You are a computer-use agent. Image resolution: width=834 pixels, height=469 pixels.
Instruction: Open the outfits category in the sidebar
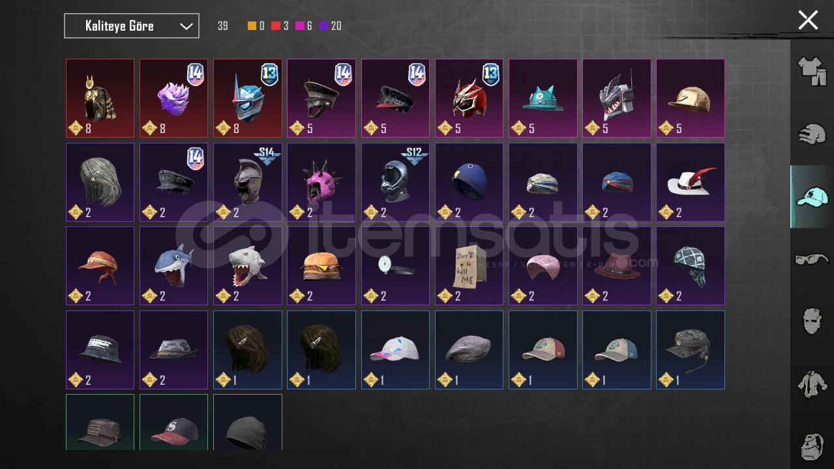pos(812,70)
